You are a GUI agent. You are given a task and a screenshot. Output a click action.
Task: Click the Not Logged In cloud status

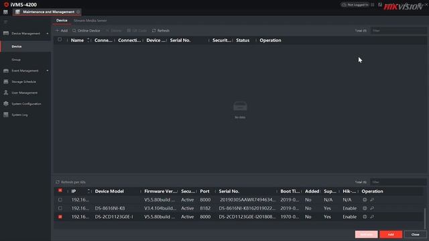355,5
